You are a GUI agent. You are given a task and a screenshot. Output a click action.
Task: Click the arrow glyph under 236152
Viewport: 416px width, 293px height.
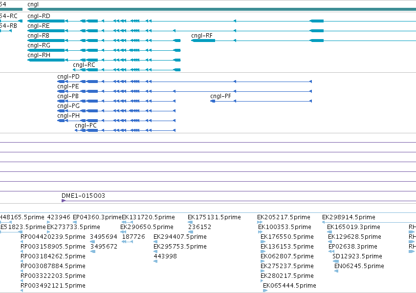pos(191,232)
